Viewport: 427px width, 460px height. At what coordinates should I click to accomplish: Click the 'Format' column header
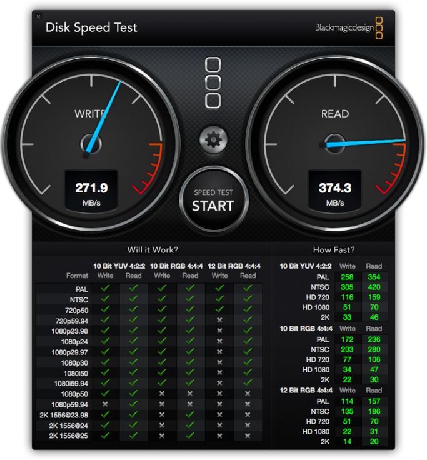coord(77,276)
